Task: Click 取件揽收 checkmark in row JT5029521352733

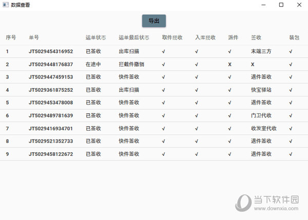Action: click(x=163, y=141)
